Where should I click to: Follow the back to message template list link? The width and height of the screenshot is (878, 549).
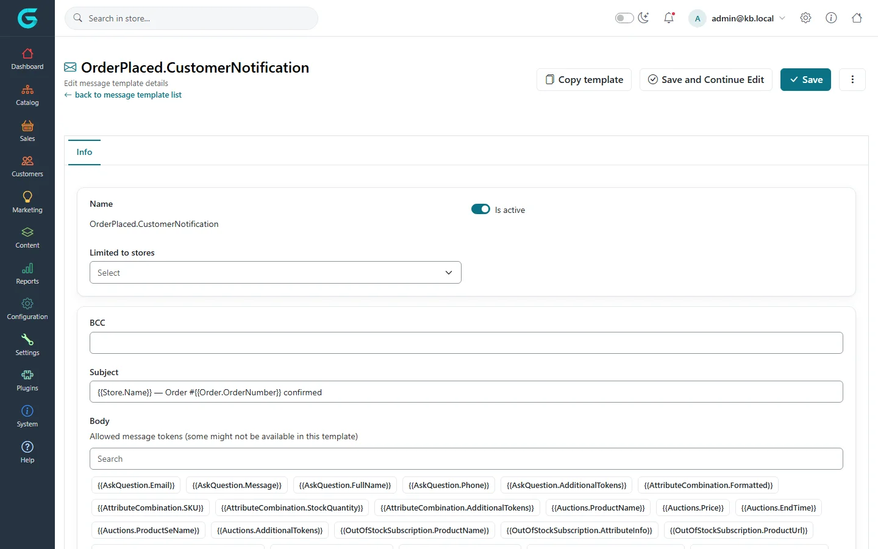pos(123,95)
